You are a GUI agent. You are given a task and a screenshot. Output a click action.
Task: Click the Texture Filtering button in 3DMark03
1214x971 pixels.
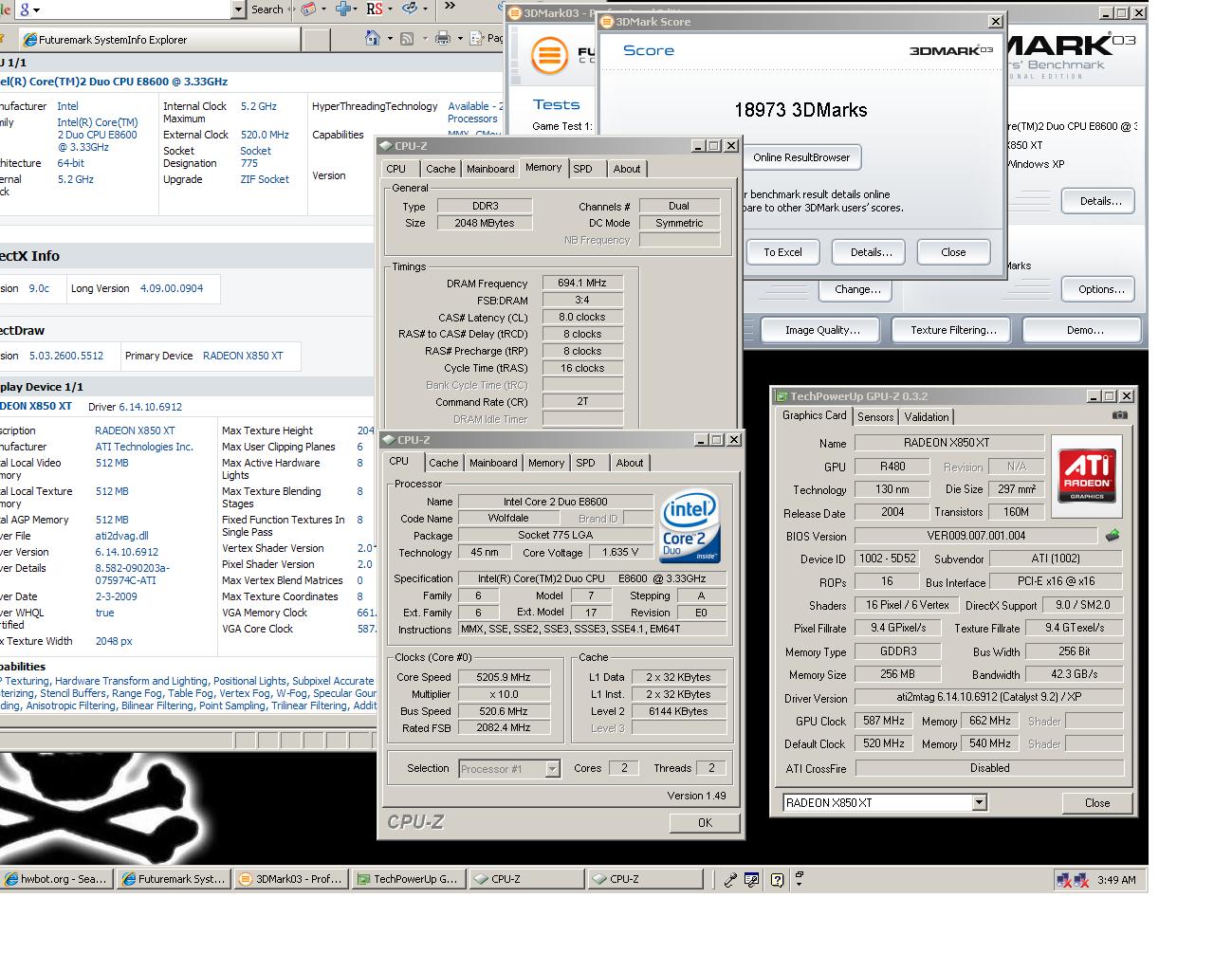(x=953, y=330)
